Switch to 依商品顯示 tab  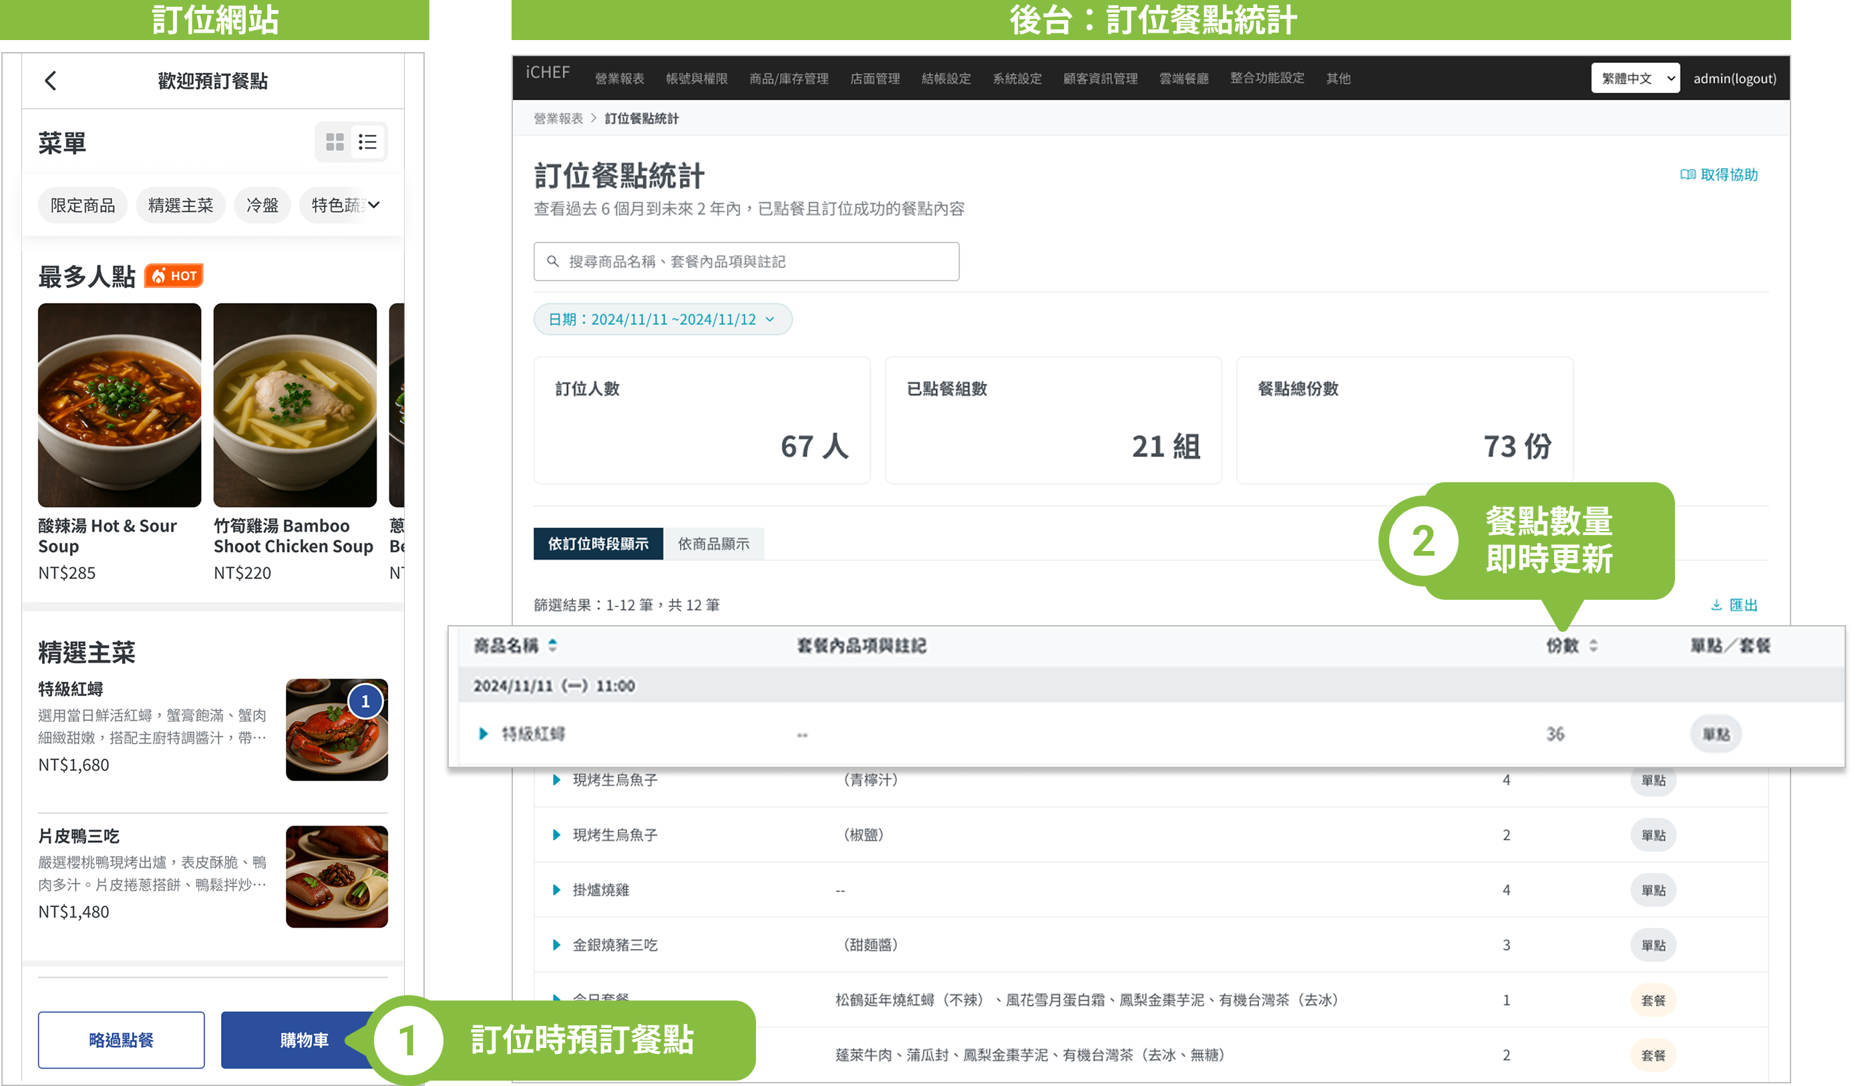(713, 544)
